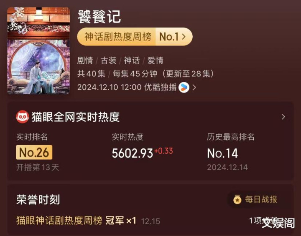
Task: Expand chevron next to No.1 ranking
Action: tap(184, 37)
